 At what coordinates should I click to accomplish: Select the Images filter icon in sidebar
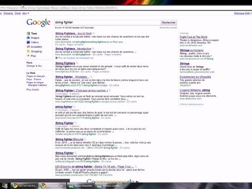pyautogui.click(x=28, y=38)
